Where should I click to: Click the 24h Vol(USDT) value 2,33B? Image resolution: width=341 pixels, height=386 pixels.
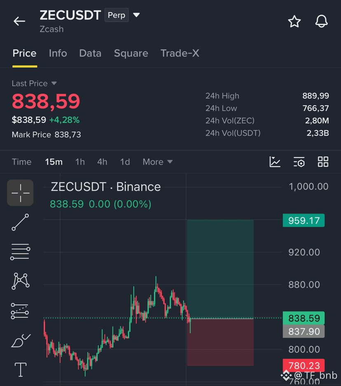318,133
